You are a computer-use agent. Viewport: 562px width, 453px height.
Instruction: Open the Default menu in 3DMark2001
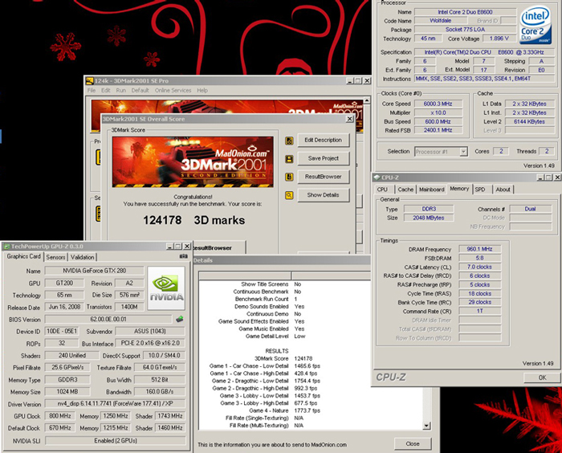tap(140, 91)
